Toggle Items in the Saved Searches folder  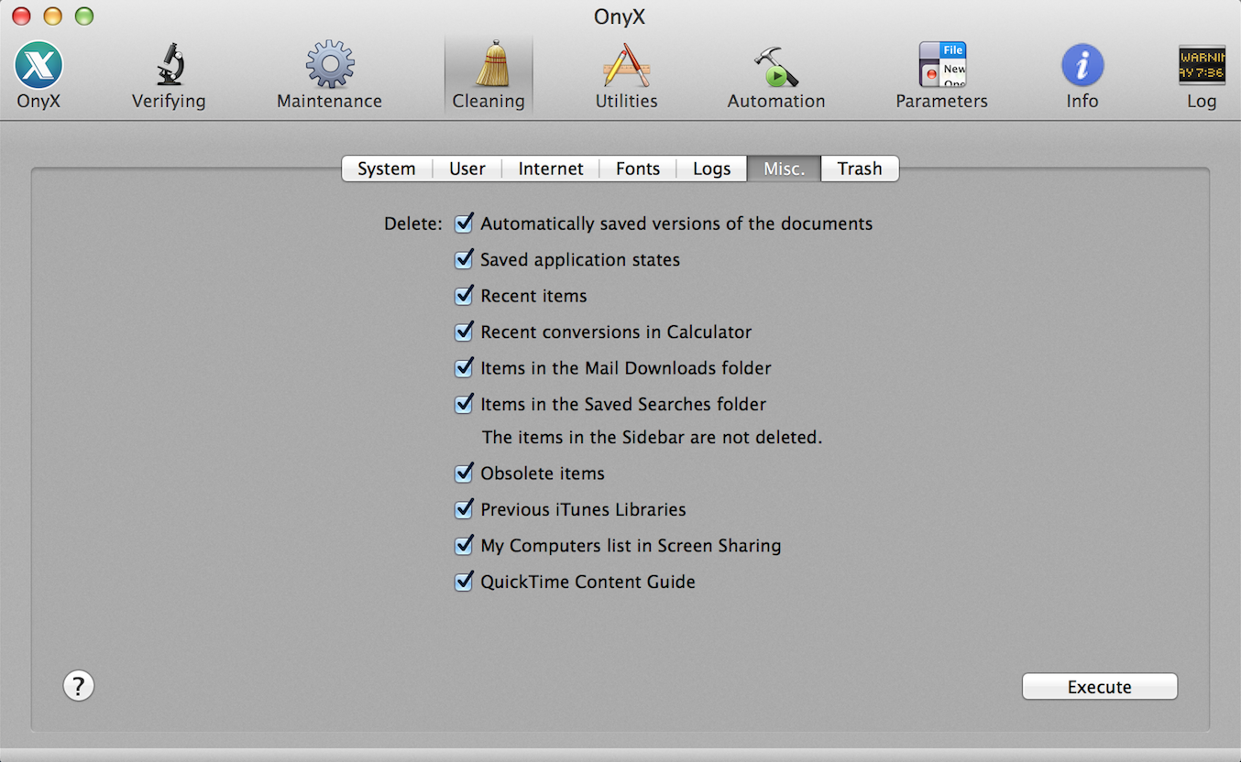[464, 404]
